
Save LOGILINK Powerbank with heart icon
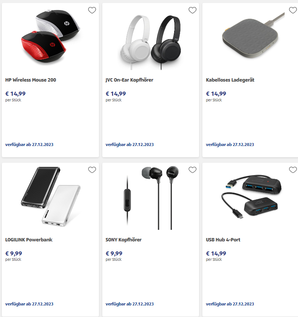[92, 170]
